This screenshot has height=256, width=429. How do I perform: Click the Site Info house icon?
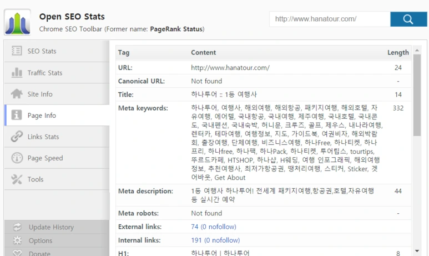17,94
